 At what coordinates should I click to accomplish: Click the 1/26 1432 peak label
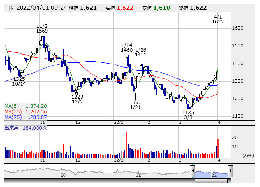[141, 52]
